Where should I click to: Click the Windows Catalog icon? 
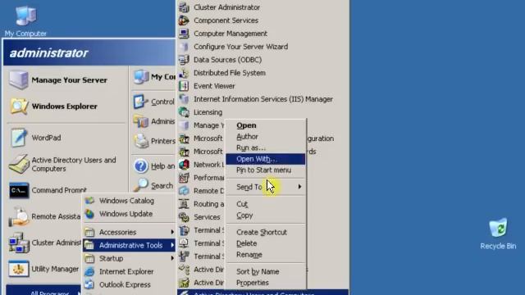pos(89,201)
